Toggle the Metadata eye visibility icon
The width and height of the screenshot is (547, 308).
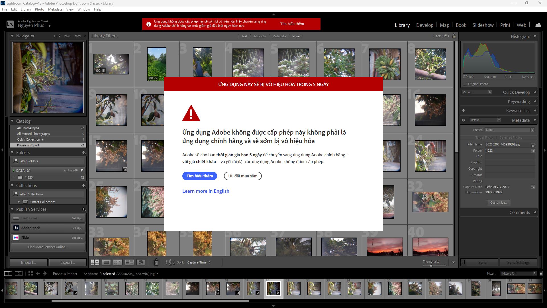tap(464, 120)
